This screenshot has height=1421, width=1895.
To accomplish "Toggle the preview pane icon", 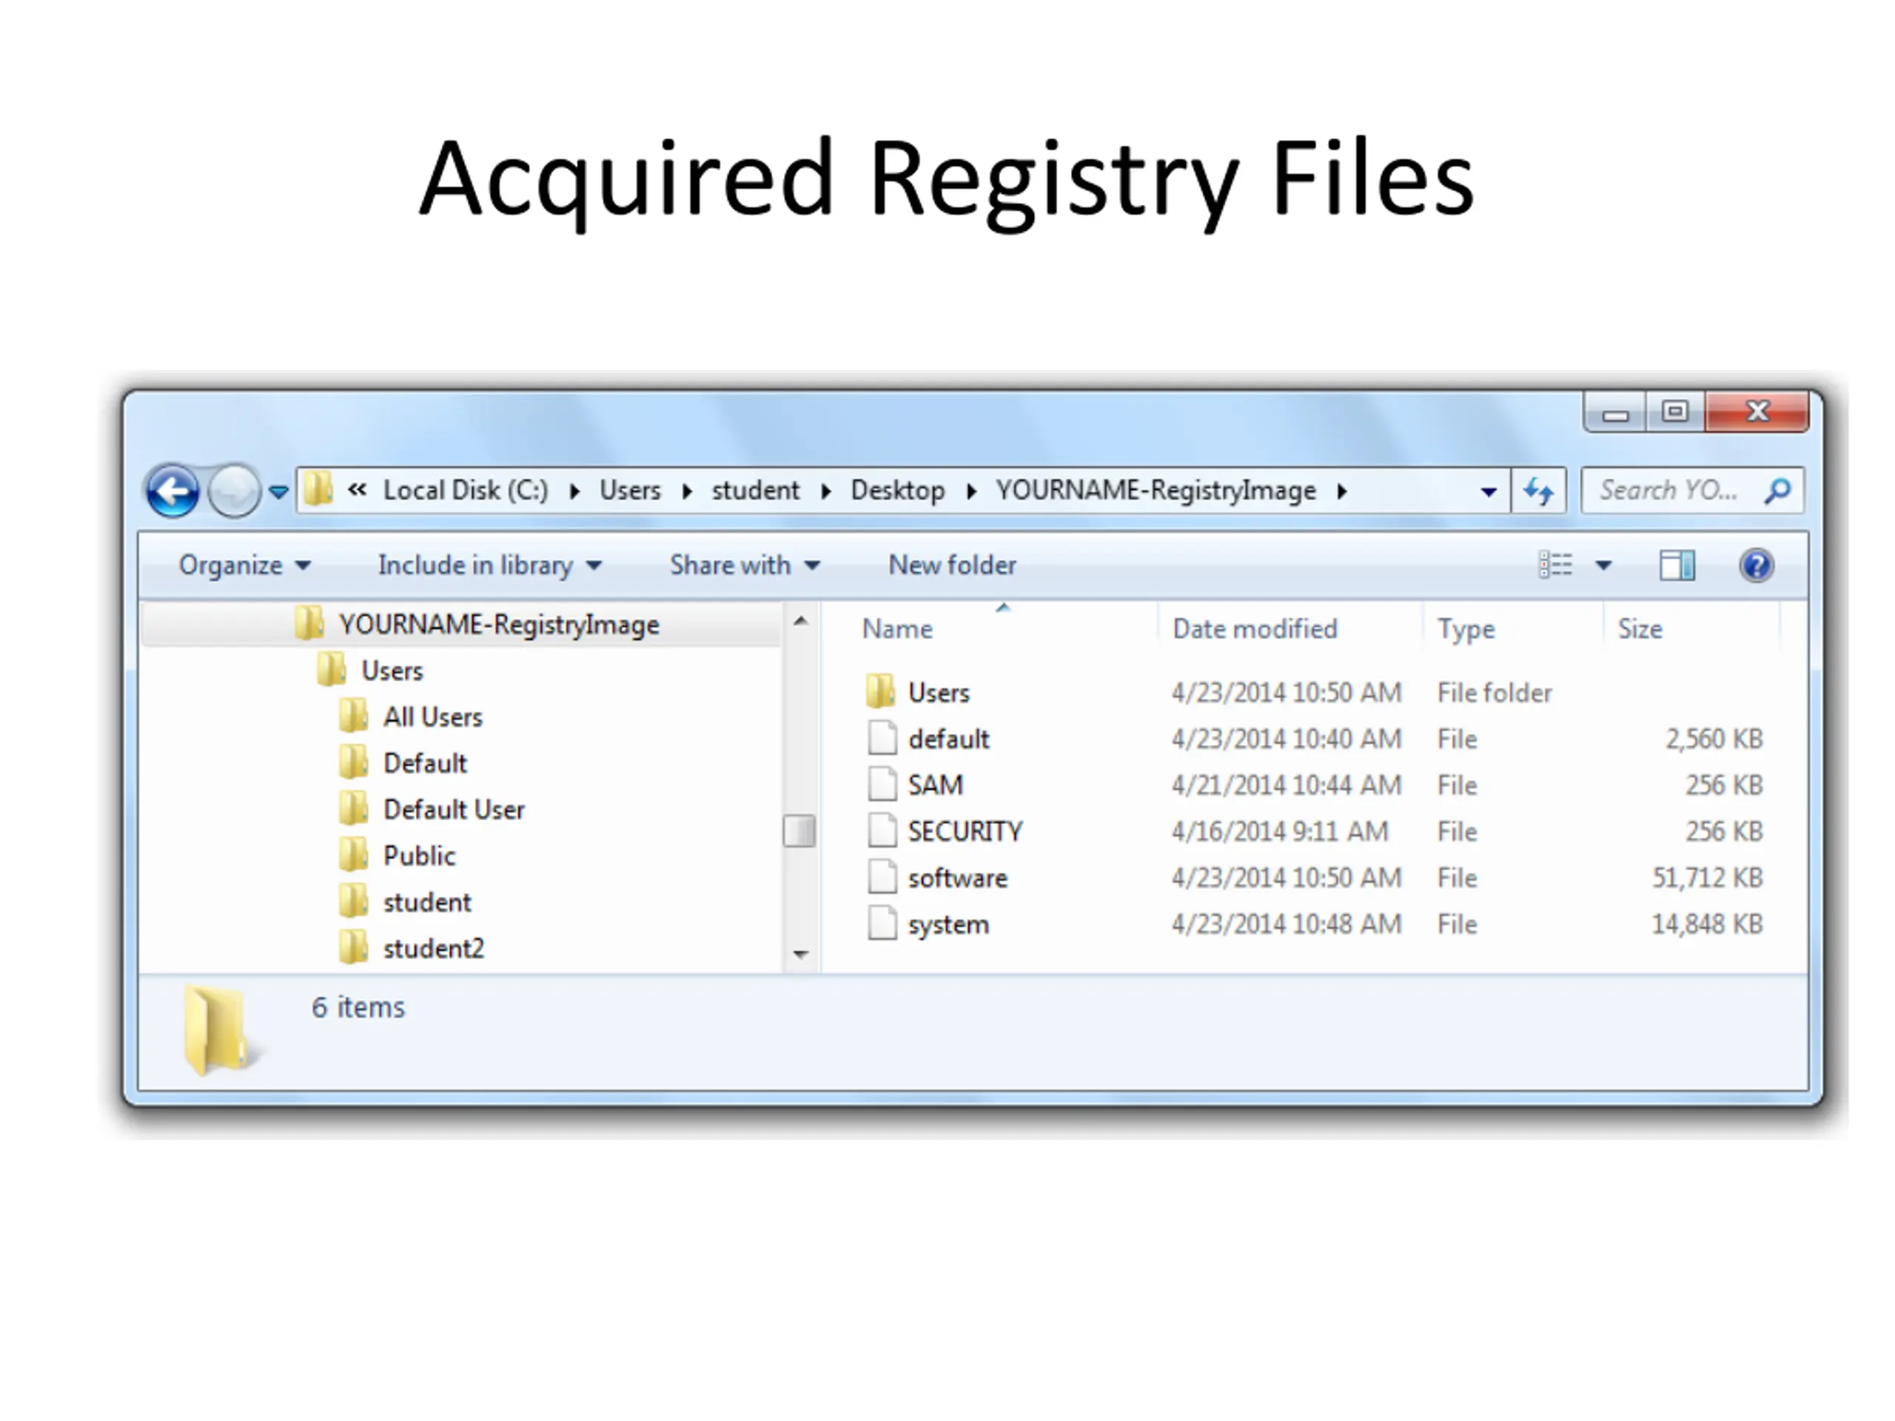I will pyautogui.click(x=1677, y=565).
